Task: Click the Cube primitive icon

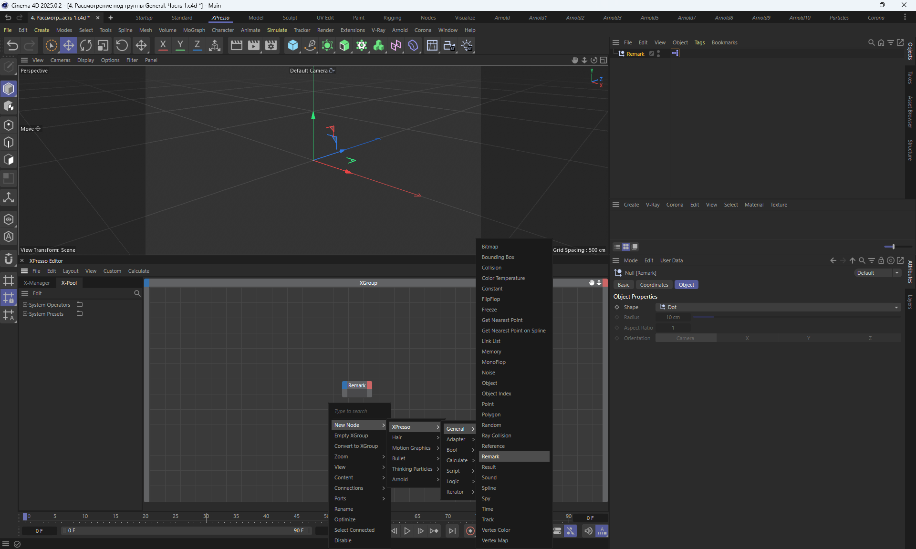Action: (293, 45)
